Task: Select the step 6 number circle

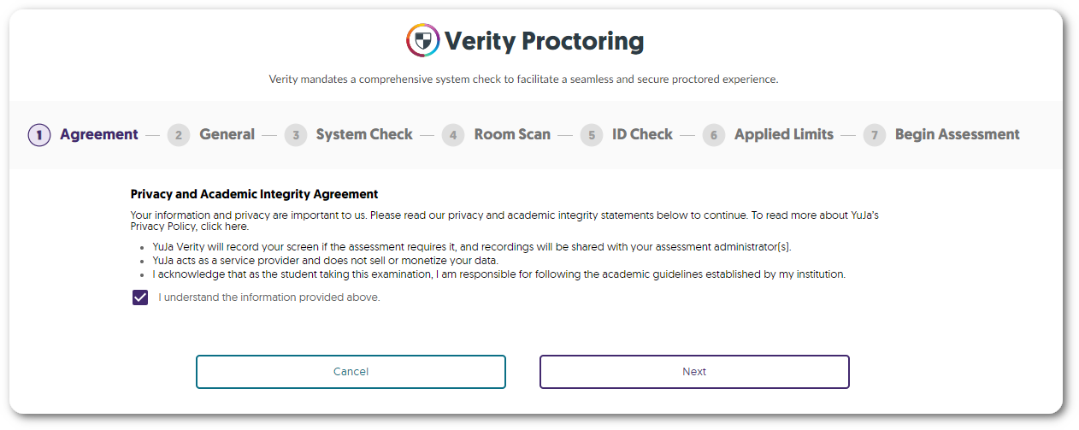Action: [714, 135]
